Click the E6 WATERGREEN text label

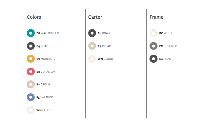pyautogui.click(x=47, y=33)
